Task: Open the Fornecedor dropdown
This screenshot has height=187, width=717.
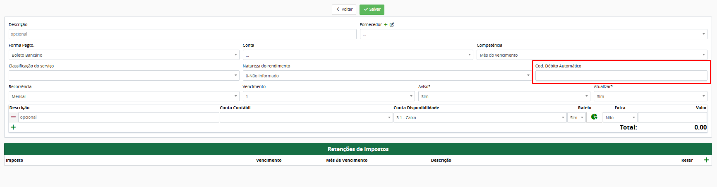Action: pyautogui.click(x=533, y=34)
